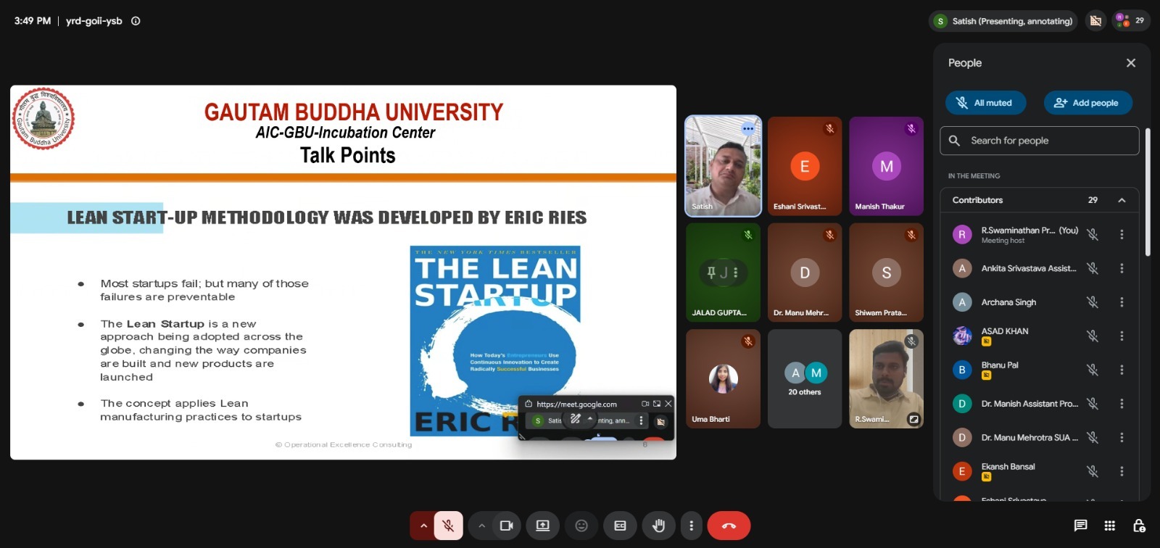Click muted mic icon for Dr. Manu Mehrotra
The width and height of the screenshot is (1160, 548).
click(x=1093, y=438)
